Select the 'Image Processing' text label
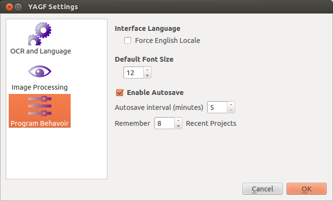 (x=40, y=87)
